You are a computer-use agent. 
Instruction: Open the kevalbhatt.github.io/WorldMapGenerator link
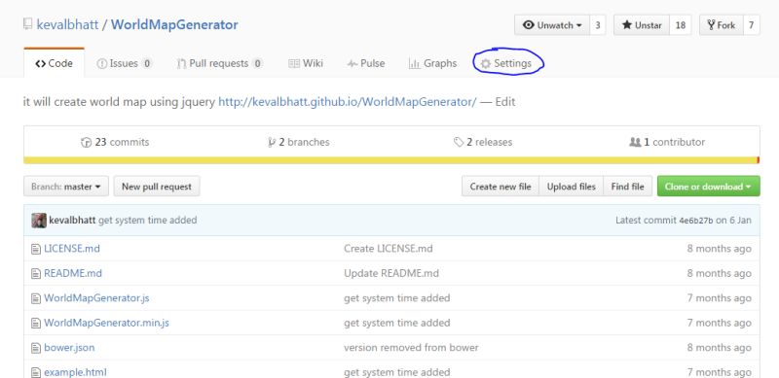(x=348, y=102)
